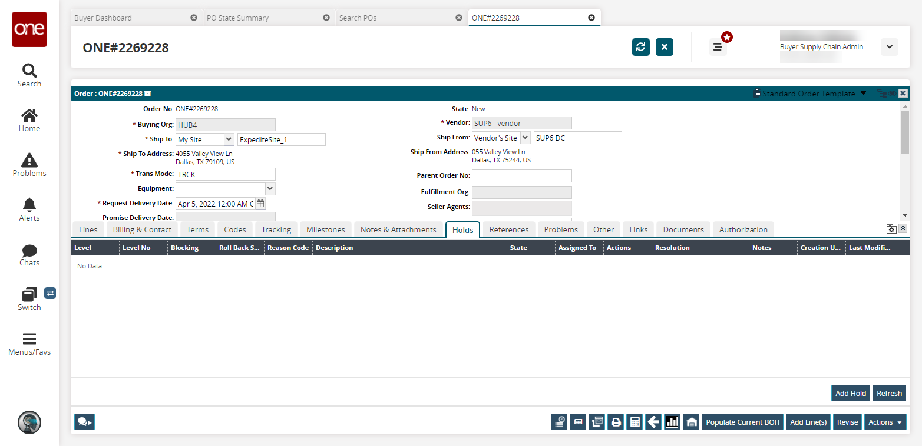This screenshot has height=446, width=922.
Task: Click the assistant avatar at sidebar bottom
Action: click(29, 422)
